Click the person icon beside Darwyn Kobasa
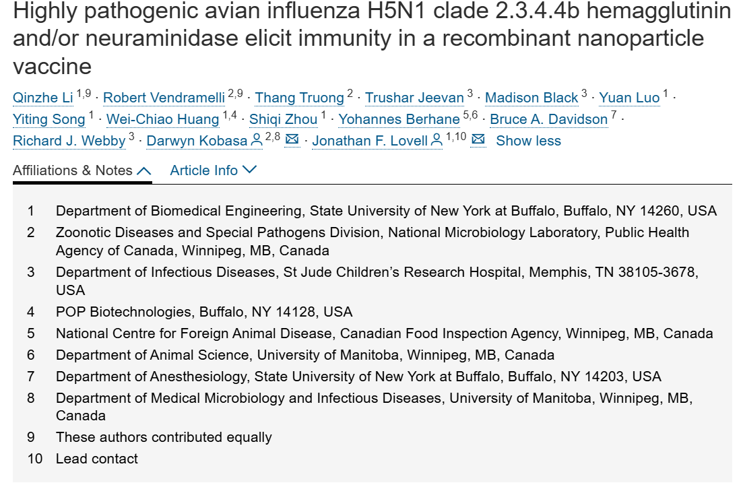The height and width of the screenshot is (485, 741). pos(256,140)
